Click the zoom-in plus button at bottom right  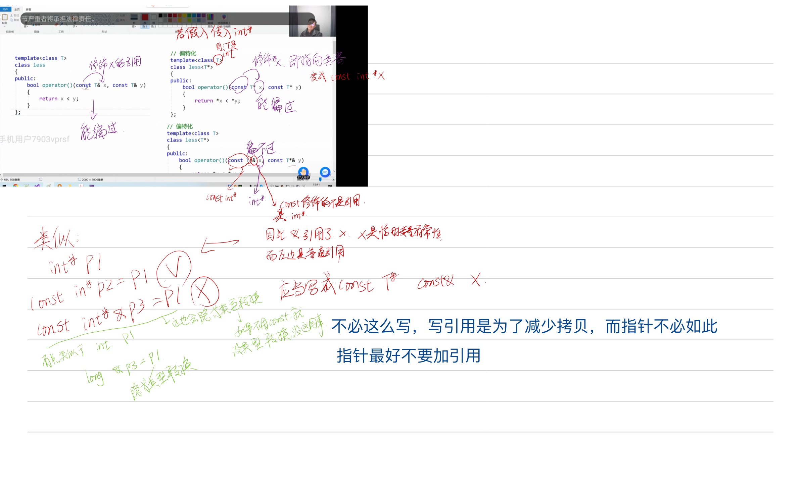334,179
